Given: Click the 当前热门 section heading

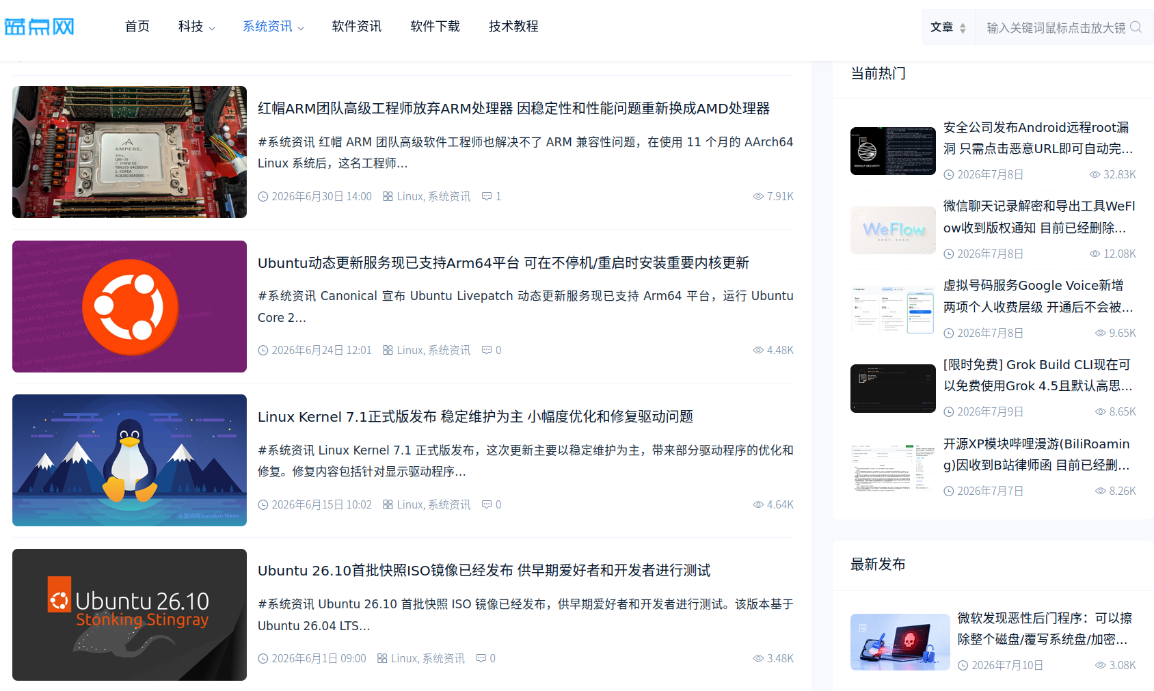Looking at the screenshot, I should (878, 73).
